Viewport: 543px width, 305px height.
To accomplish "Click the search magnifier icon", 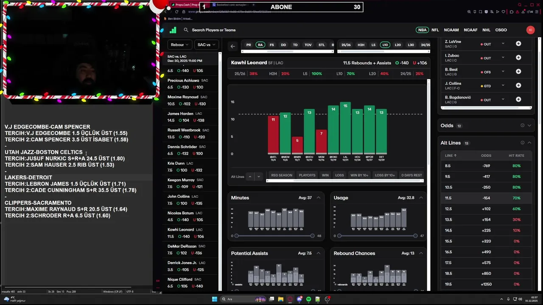I will [186, 30].
